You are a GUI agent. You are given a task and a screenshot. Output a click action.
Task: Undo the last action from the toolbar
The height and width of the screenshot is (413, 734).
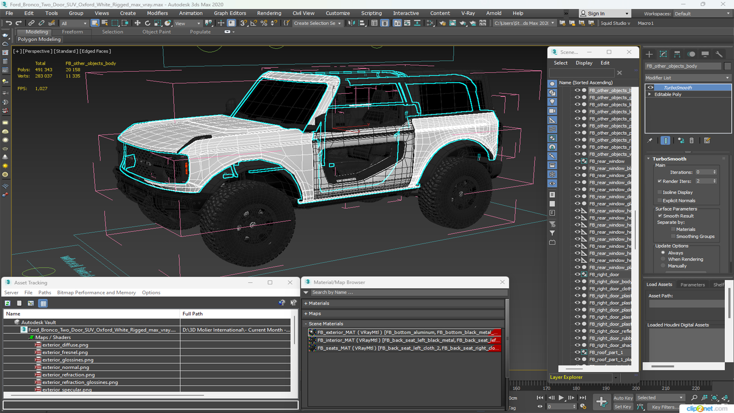tap(9, 23)
